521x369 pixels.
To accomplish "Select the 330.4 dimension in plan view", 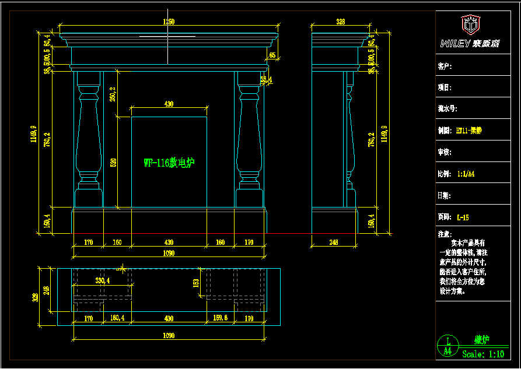I will [x=103, y=280].
